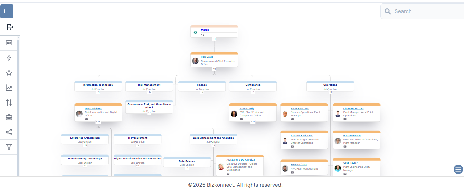This screenshot has height=192, width=464.
Task: Open Andrew Kalligonis's profile link
Action: tap(302, 136)
